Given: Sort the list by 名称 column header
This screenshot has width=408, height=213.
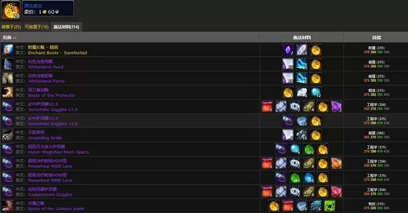Looking at the screenshot, I should (10, 38).
